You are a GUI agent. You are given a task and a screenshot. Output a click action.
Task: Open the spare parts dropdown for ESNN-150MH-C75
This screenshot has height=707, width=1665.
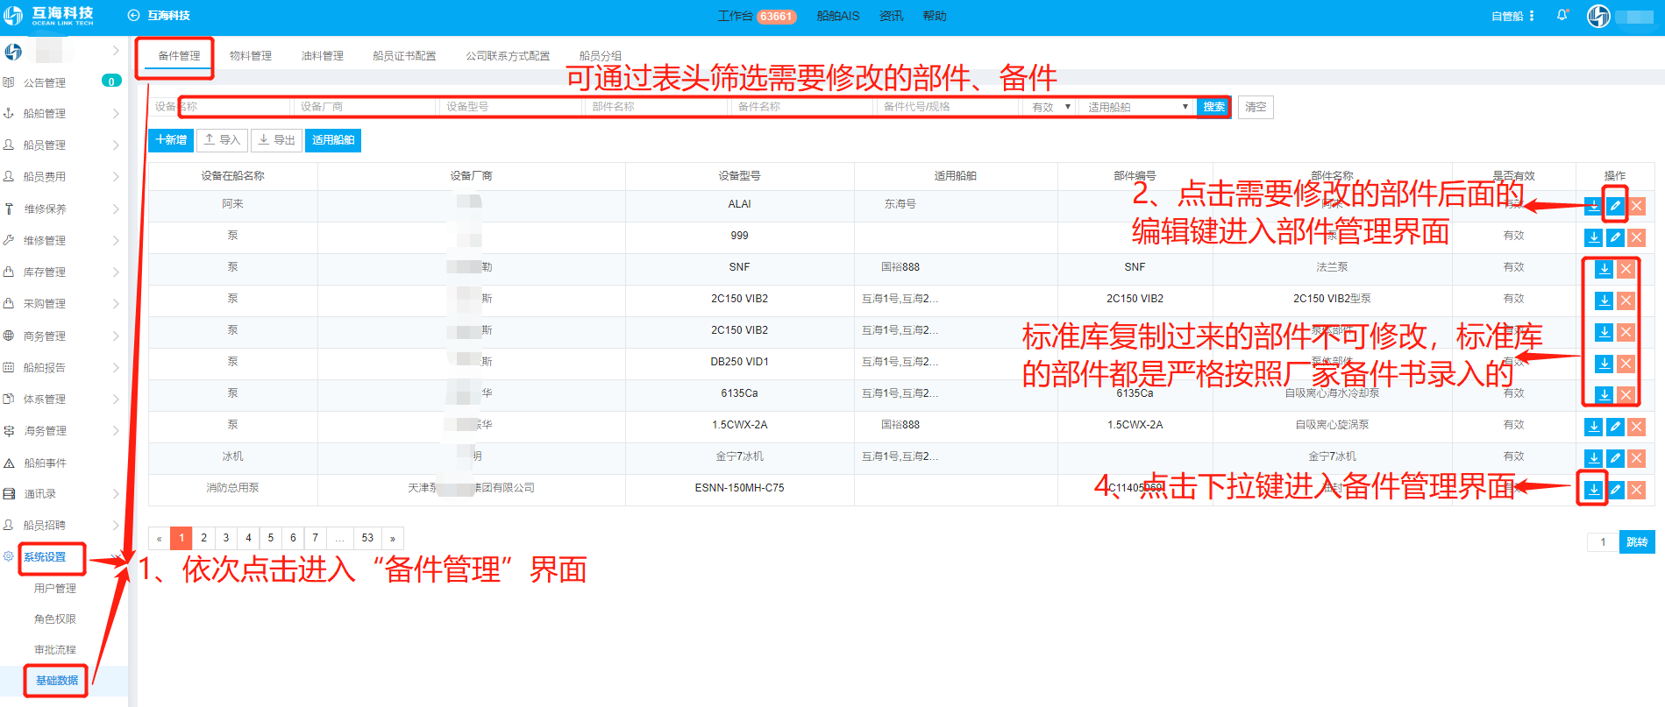pyautogui.click(x=1593, y=490)
